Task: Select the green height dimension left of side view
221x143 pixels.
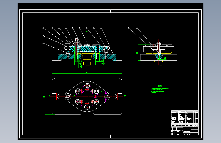Action: tap(138, 53)
